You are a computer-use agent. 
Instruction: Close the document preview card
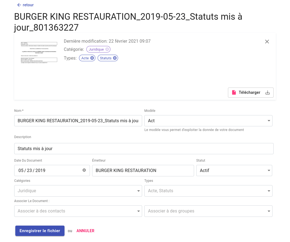pyautogui.click(x=267, y=42)
